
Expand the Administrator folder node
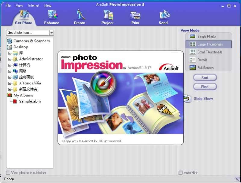click(x=9, y=59)
